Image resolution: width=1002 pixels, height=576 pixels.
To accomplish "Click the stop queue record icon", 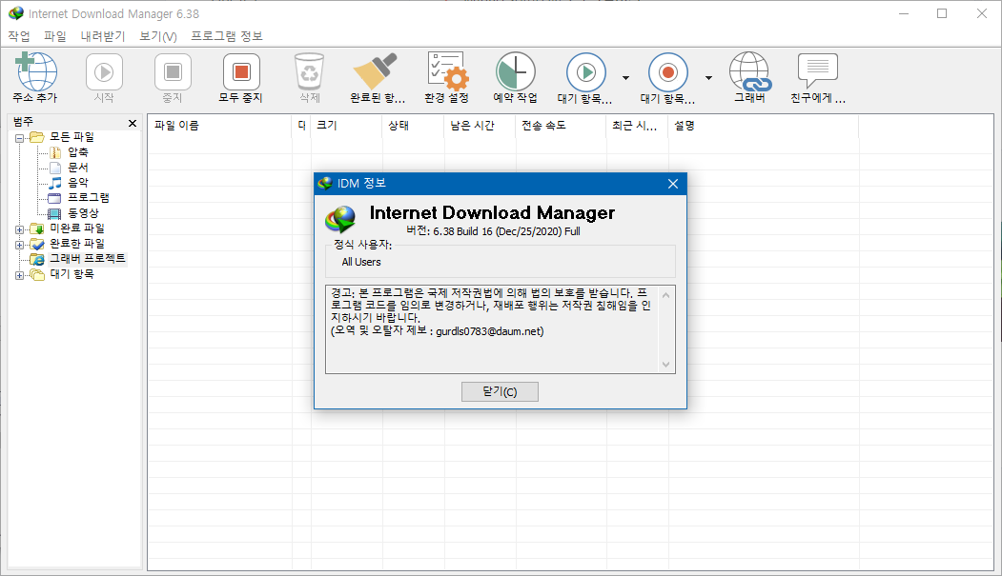I will (667, 72).
